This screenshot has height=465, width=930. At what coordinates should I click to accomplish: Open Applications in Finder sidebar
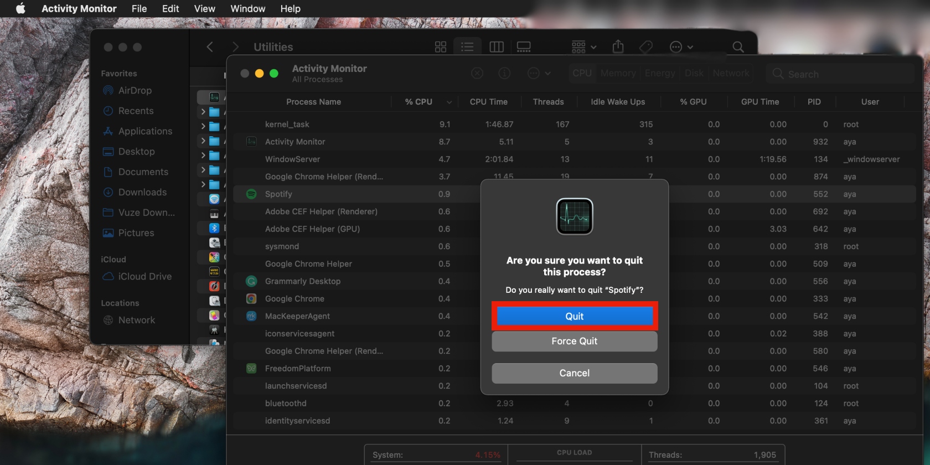(x=137, y=131)
